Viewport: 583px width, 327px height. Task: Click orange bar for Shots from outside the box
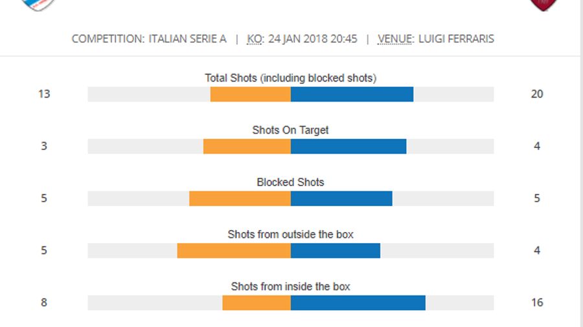click(234, 251)
